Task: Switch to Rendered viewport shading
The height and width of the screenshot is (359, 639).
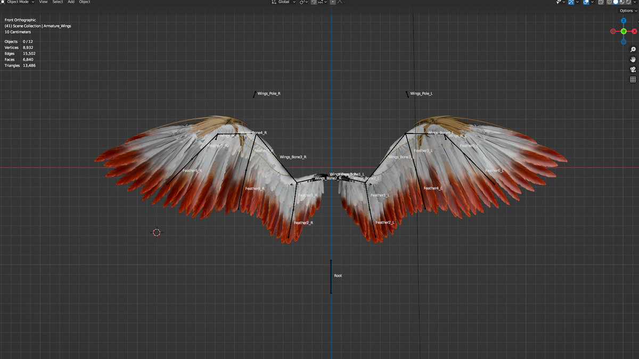Action: click(628, 2)
